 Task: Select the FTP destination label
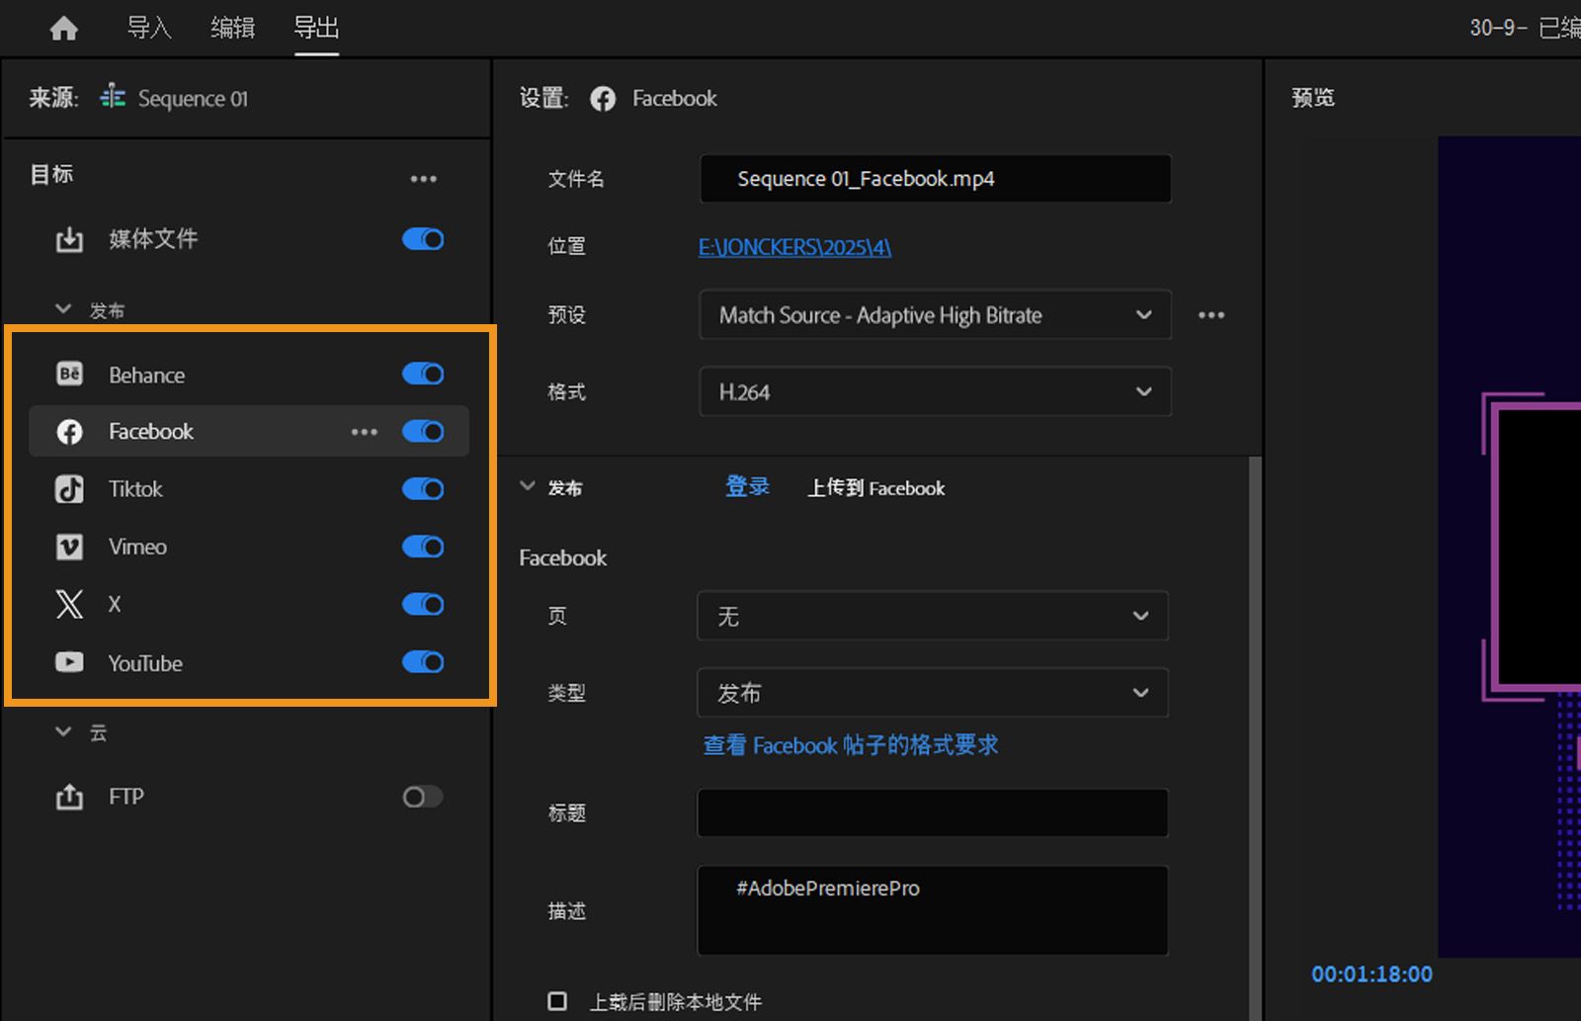coord(126,797)
